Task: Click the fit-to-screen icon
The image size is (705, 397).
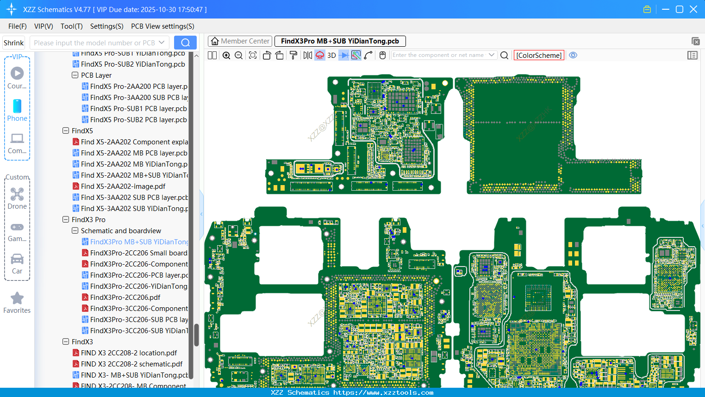Action: point(253,56)
